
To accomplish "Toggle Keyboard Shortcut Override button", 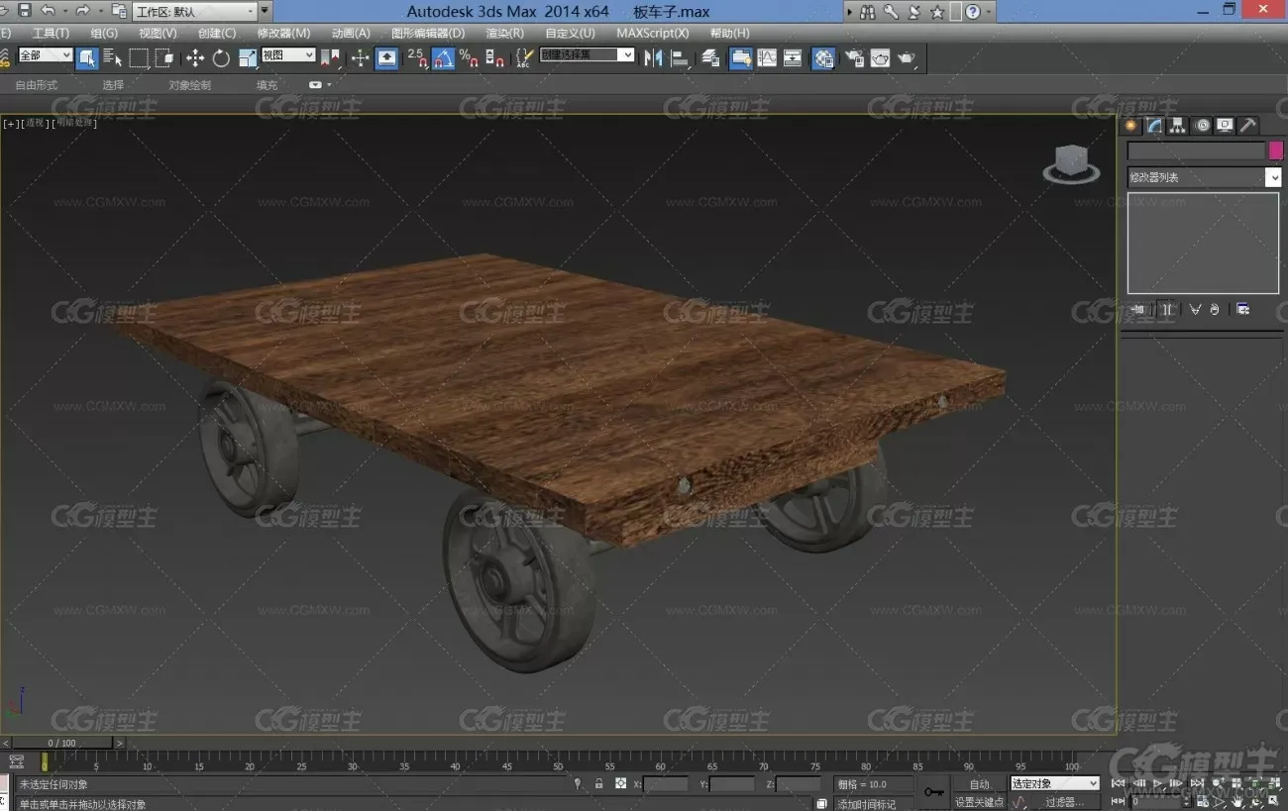I will click(x=387, y=58).
